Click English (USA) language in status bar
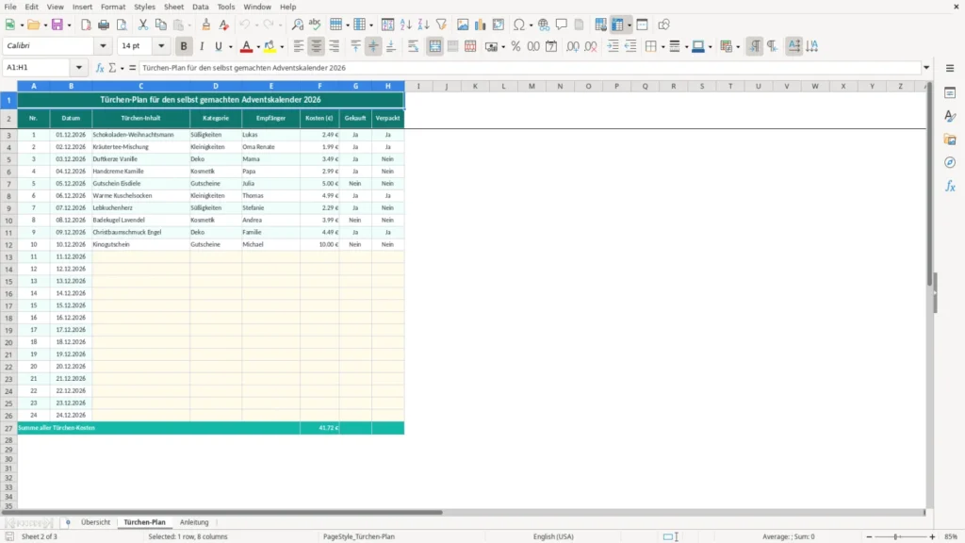965x543 pixels. tap(553, 536)
